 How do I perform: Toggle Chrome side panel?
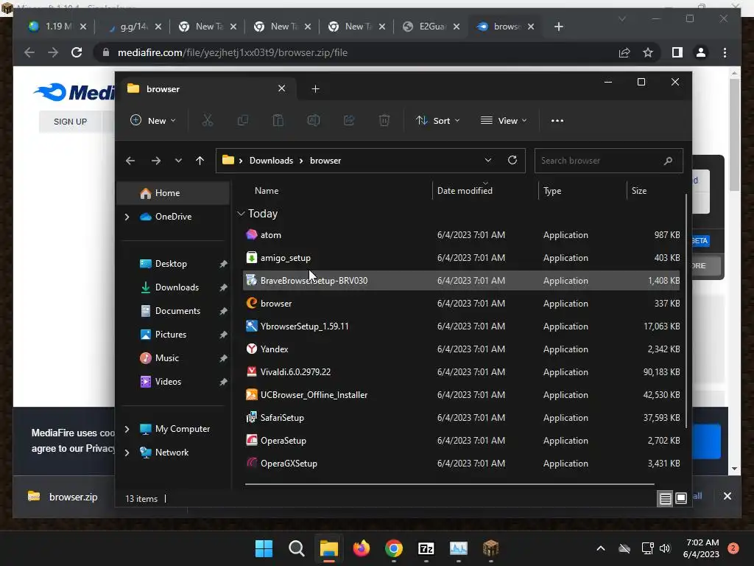pyautogui.click(x=677, y=52)
